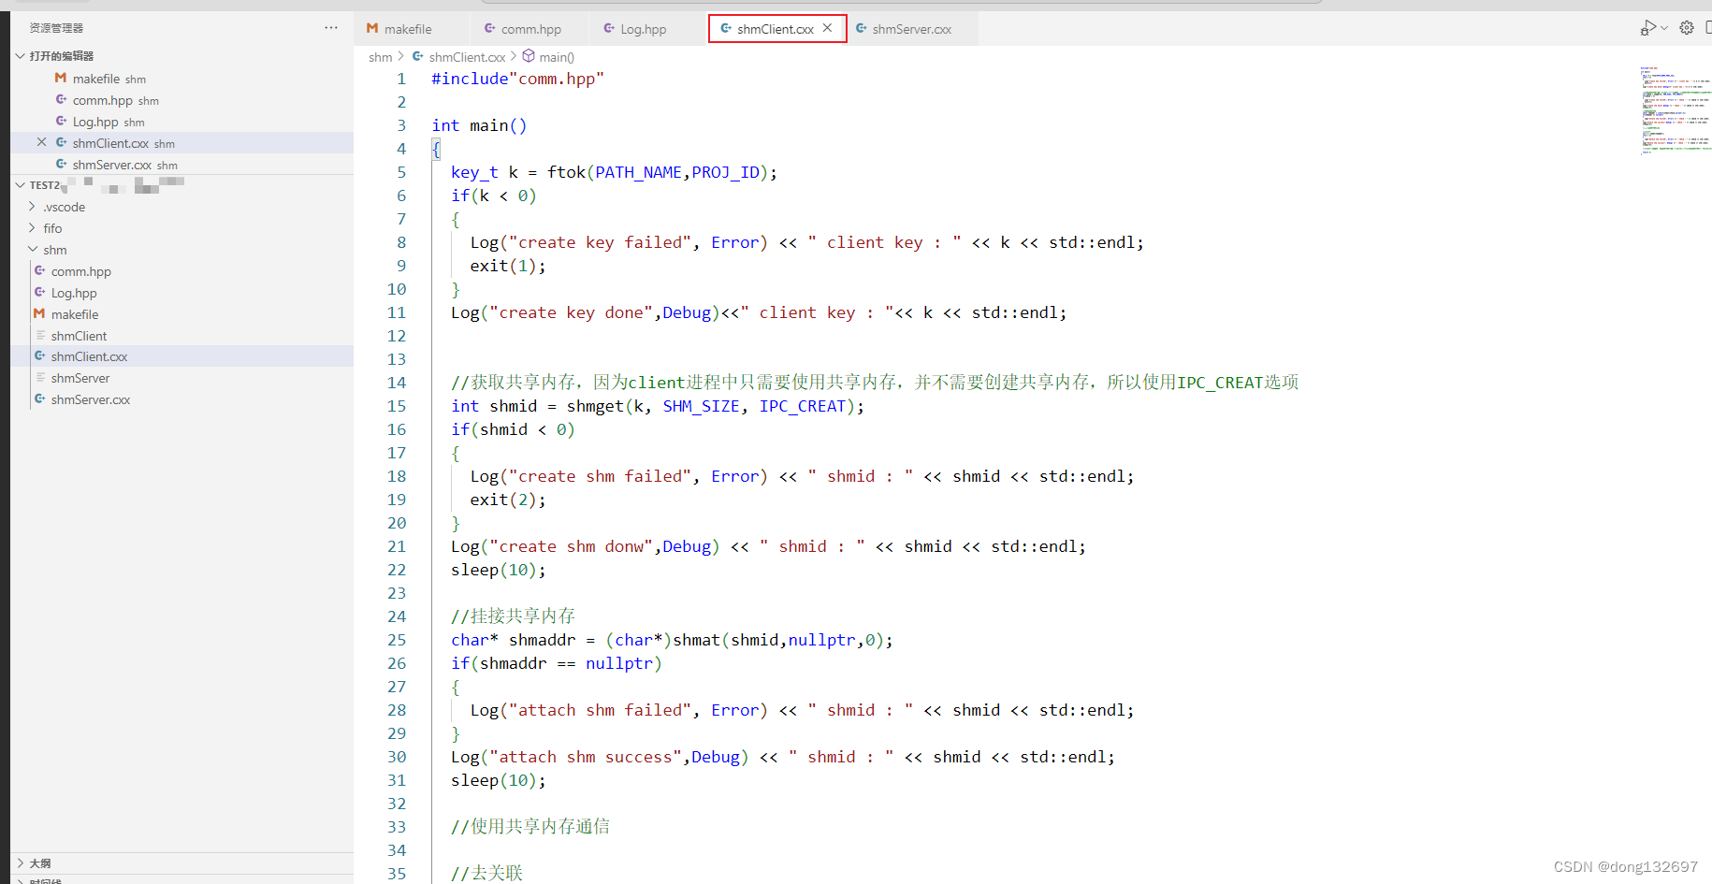This screenshot has height=884, width=1712.
Task: Open the settings gear in editor toolbar
Action: point(1687,28)
